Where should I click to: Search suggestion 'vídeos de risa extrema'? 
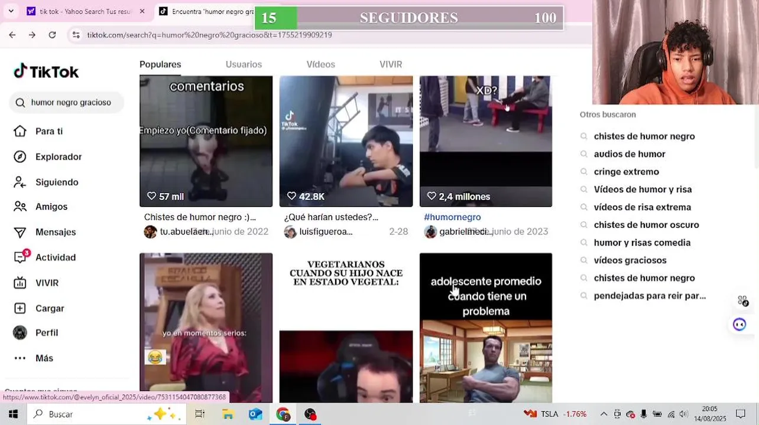click(x=642, y=207)
